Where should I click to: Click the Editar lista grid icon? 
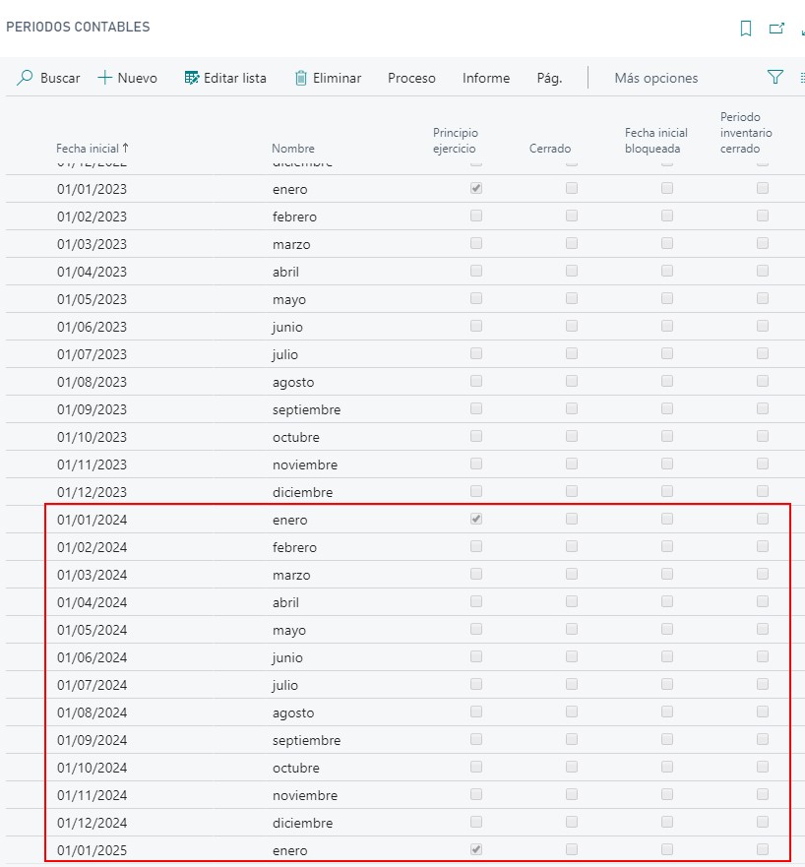[192, 78]
